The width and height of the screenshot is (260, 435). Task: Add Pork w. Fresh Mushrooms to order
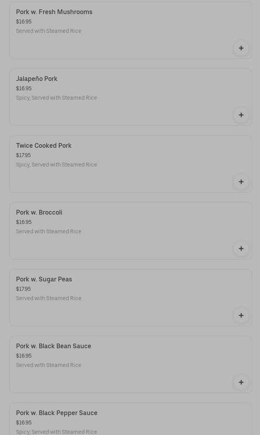pos(241,48)
